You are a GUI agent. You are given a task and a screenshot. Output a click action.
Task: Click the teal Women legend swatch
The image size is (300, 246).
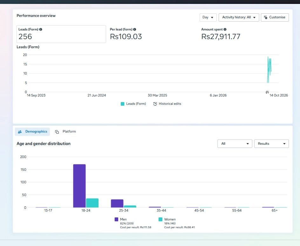click(160, 219)
